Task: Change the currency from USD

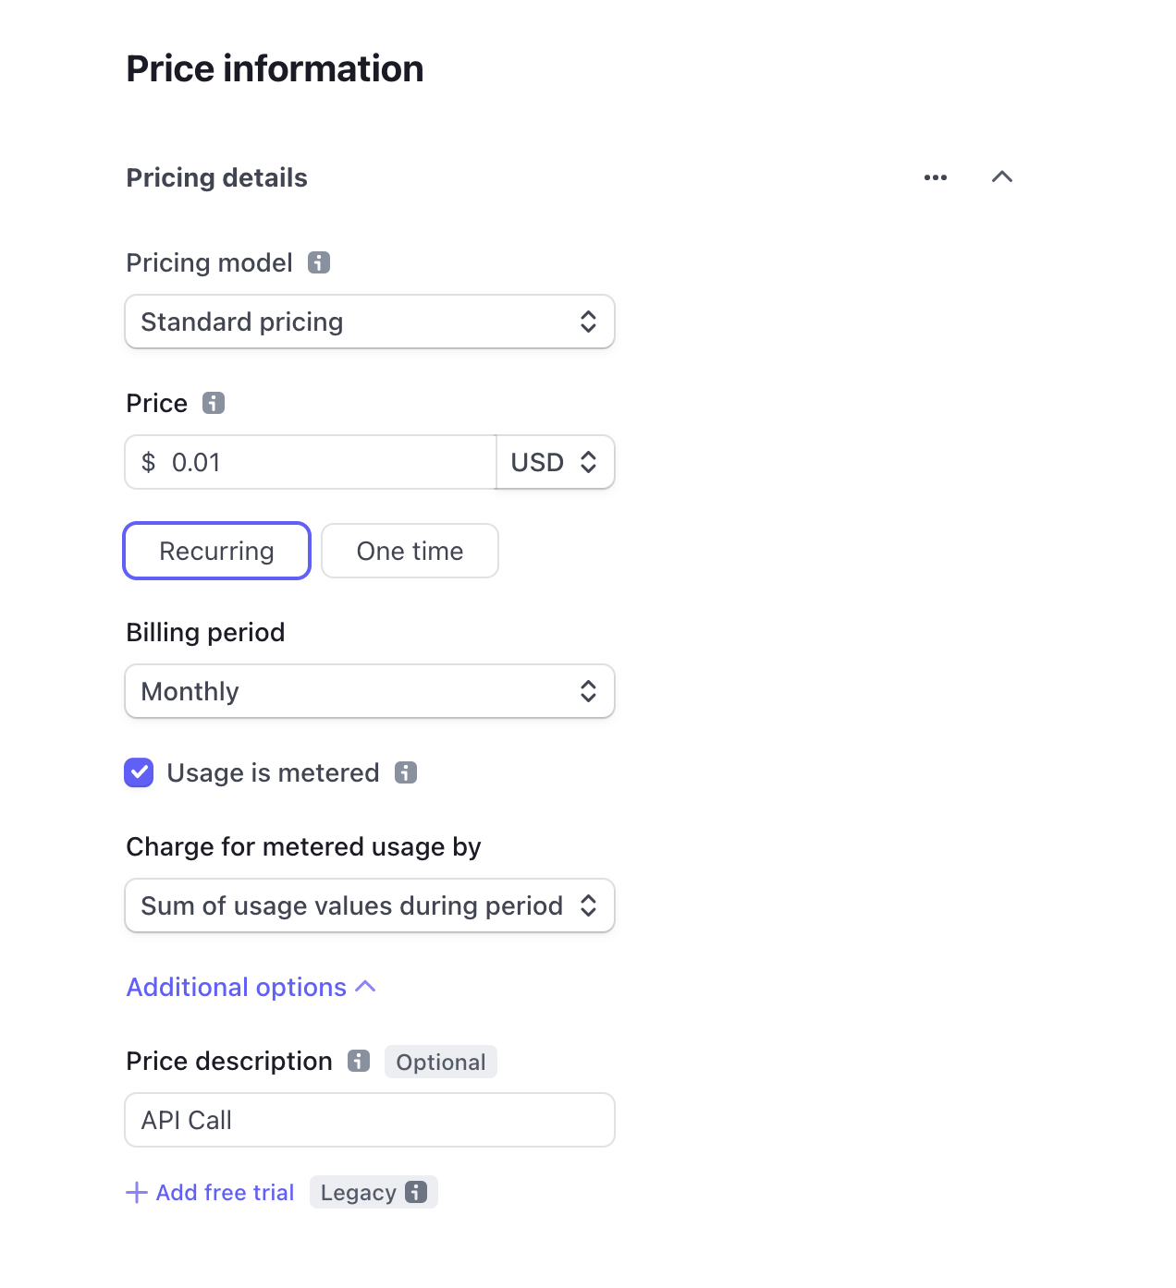Action: click(x=555, y=462)
